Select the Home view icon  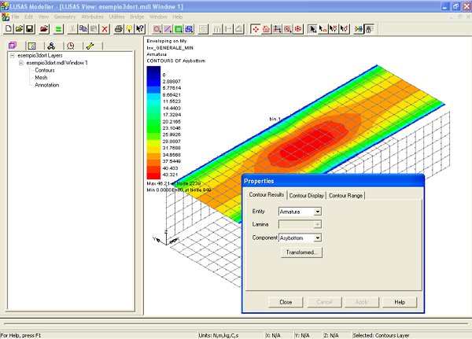(267, 29)
